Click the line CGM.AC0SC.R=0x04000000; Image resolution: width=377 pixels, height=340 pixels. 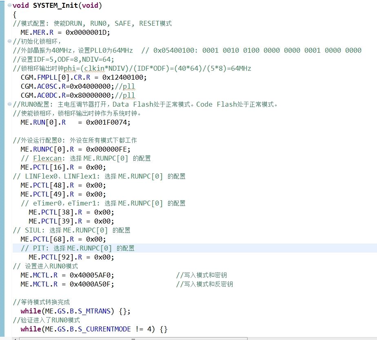click(x=67, y=86)
